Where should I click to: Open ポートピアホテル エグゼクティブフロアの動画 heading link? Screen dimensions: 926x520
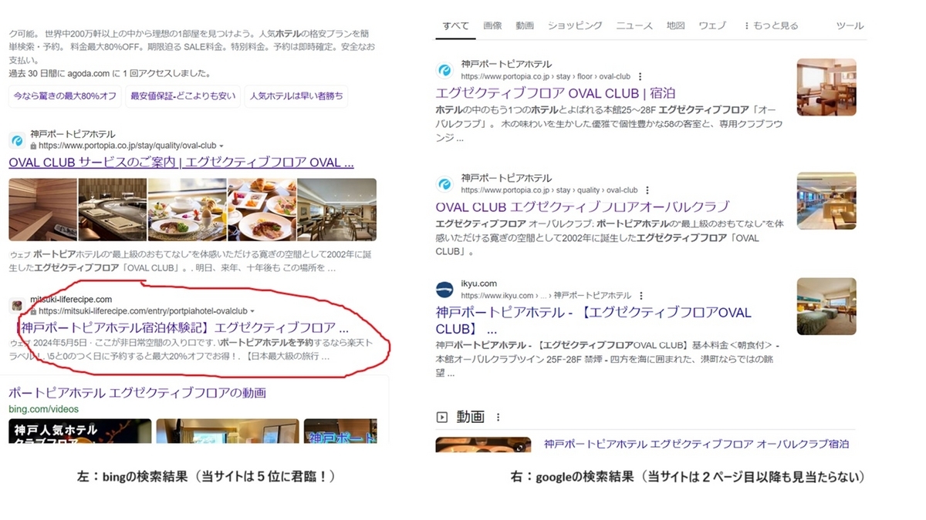(137, 393)
